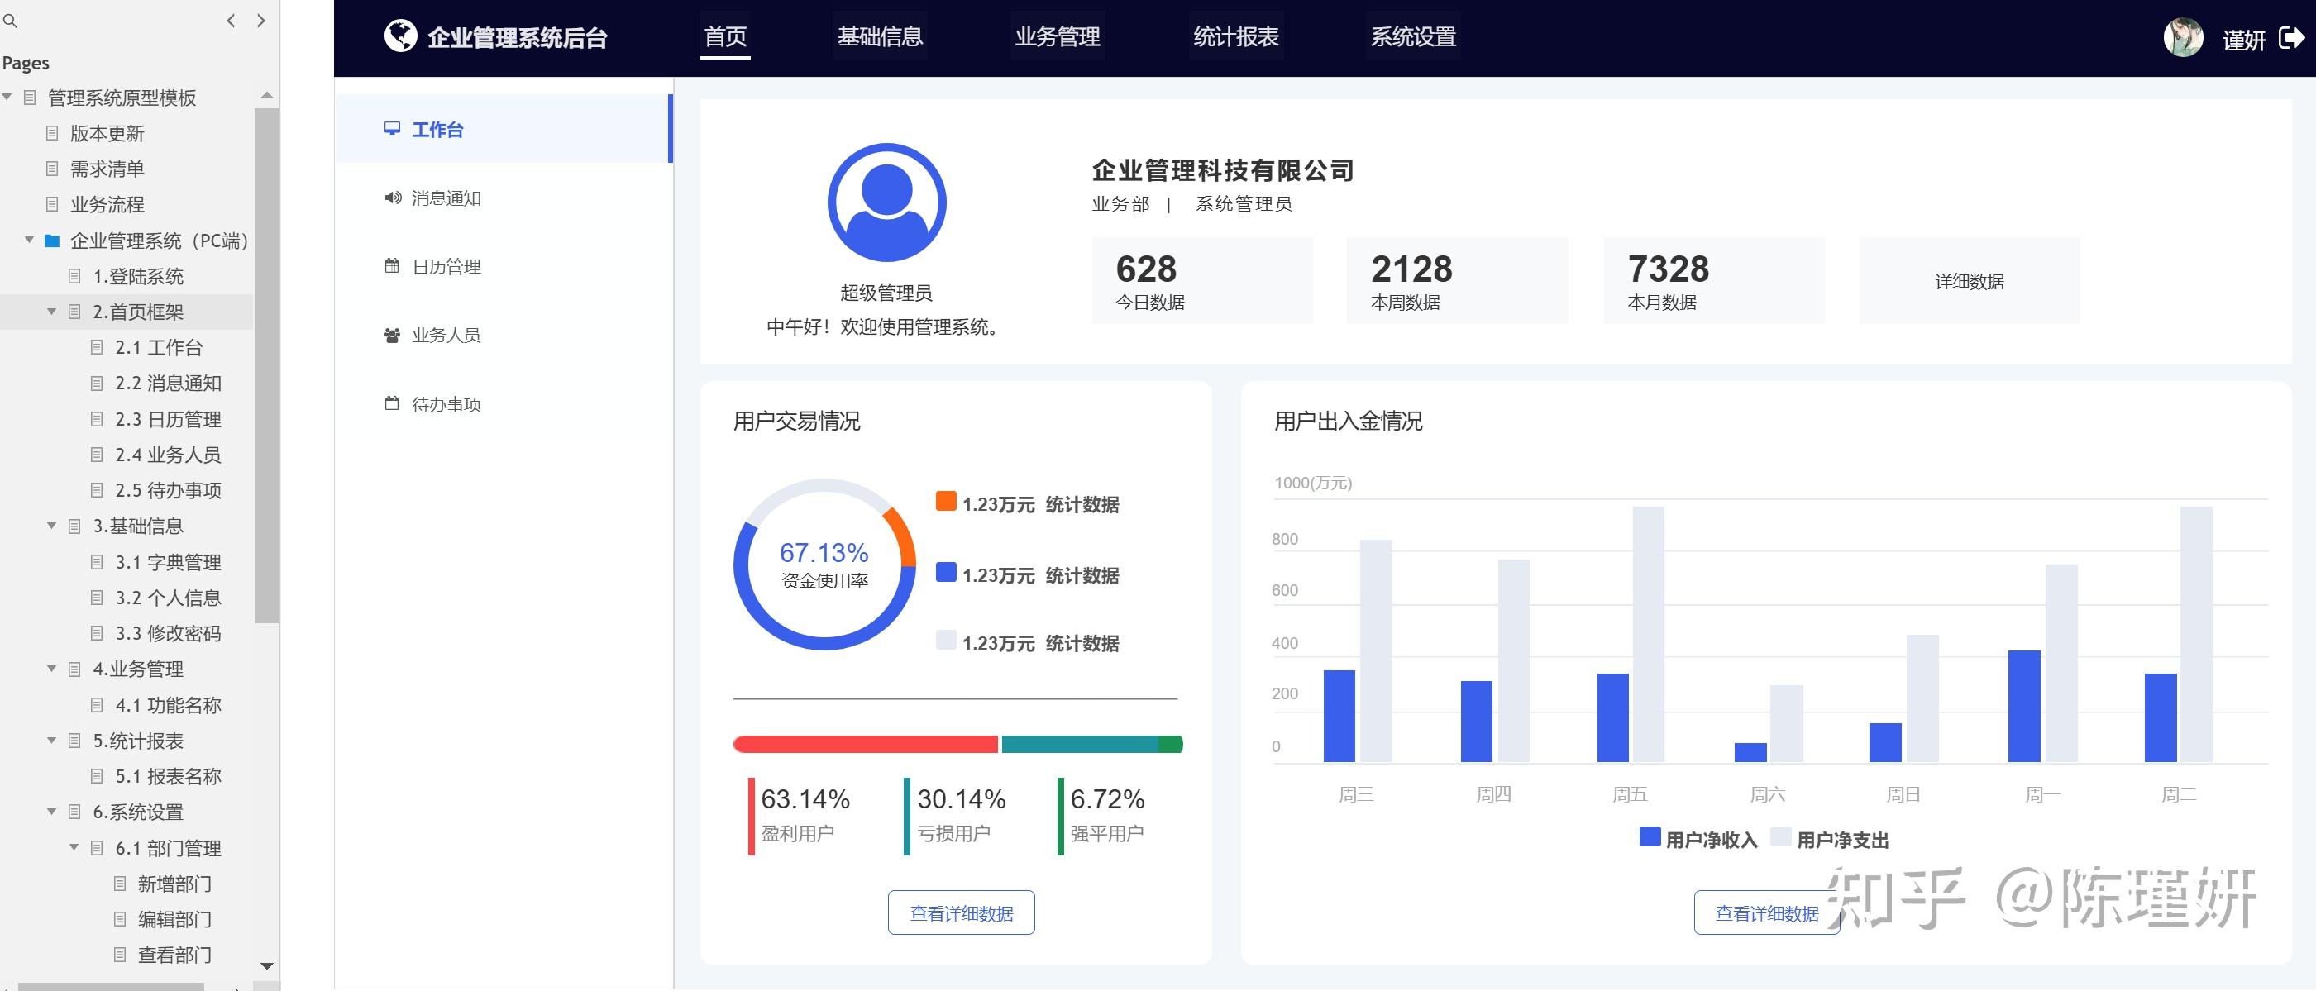Open the 系统设置 menu item

tap(1413, 37)
